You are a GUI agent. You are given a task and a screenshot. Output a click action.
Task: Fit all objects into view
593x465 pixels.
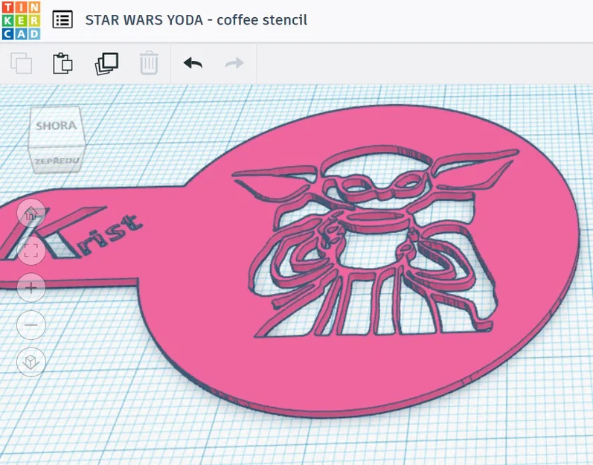(31, 250)
